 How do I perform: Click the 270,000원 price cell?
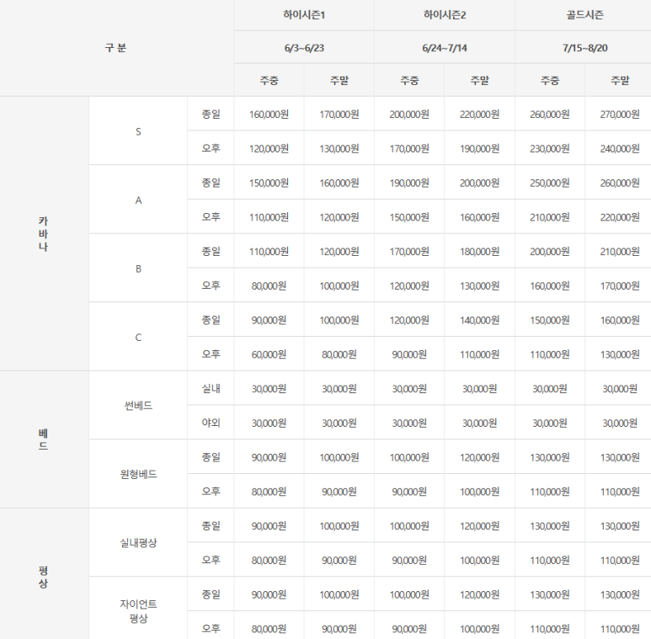pos(620,114)
